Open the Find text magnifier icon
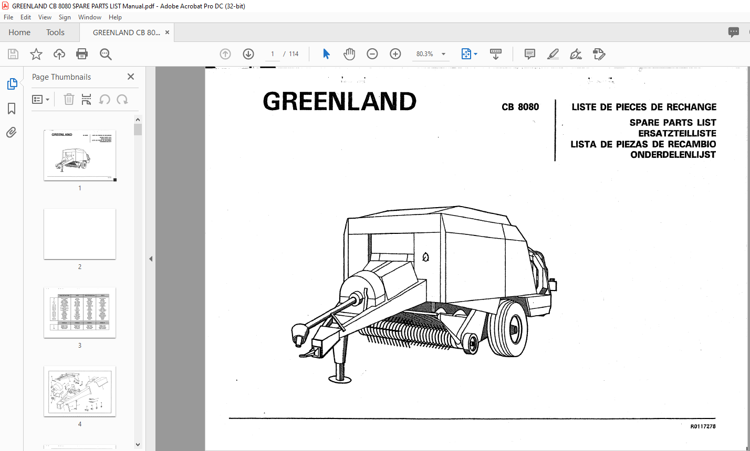 coord(106,54)
